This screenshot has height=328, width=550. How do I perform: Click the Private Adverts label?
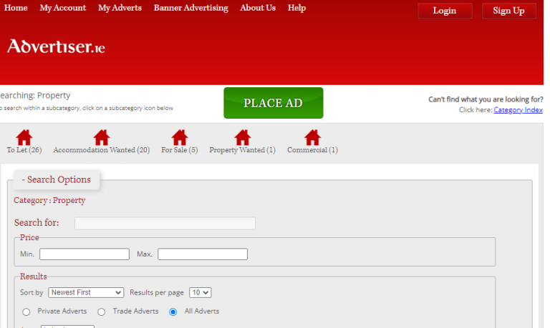click(62, 311)
